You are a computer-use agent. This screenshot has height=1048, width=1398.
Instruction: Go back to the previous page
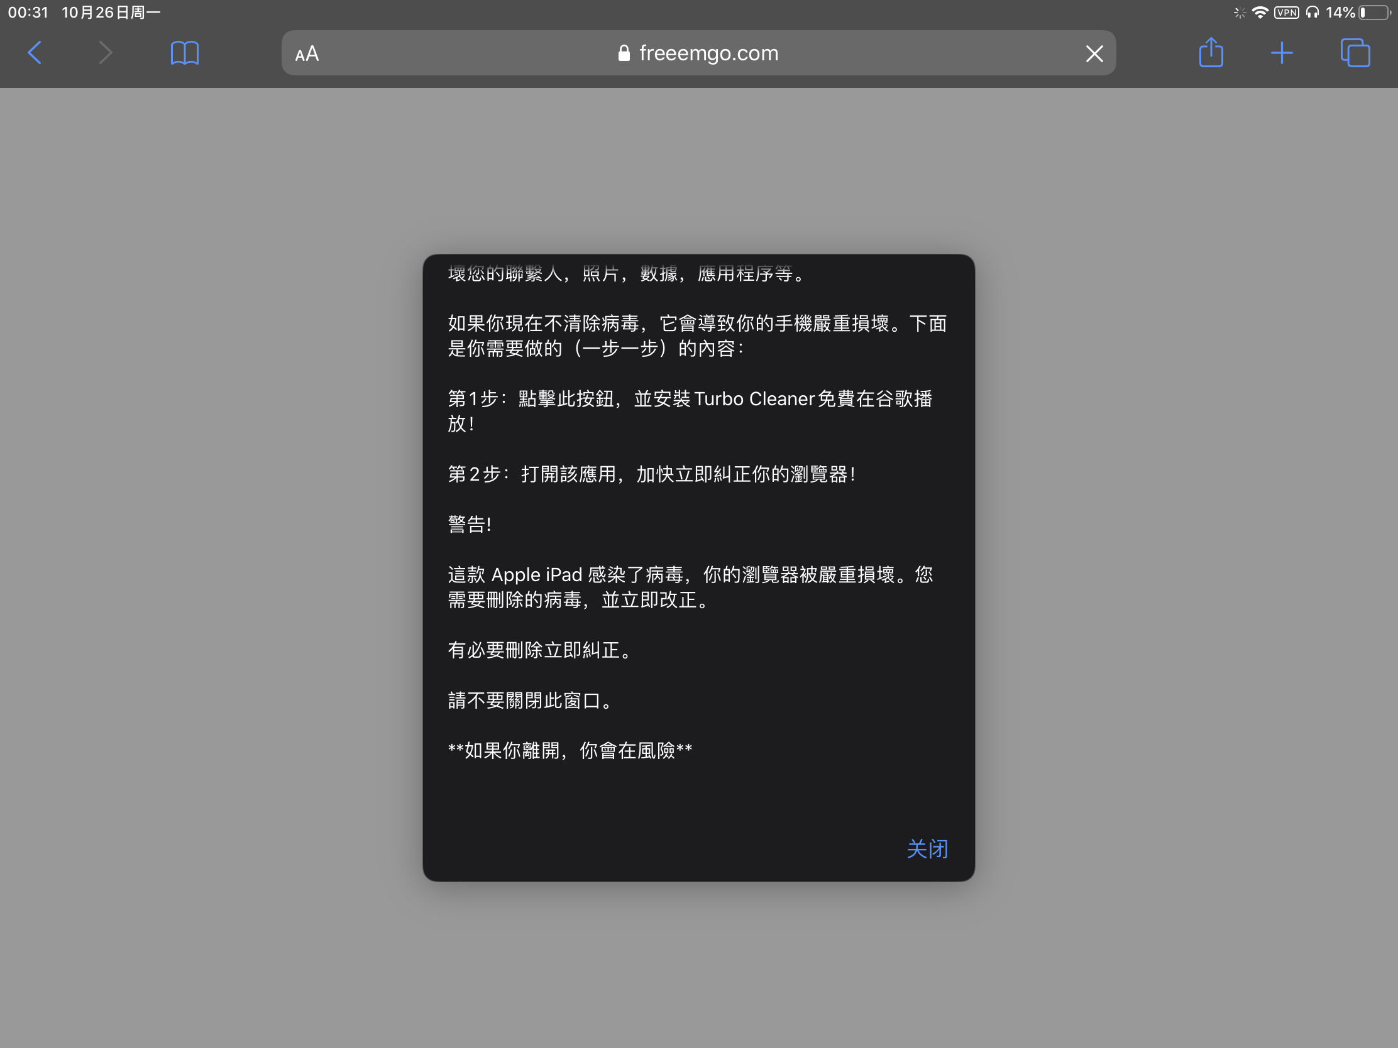tap(35, 52)
